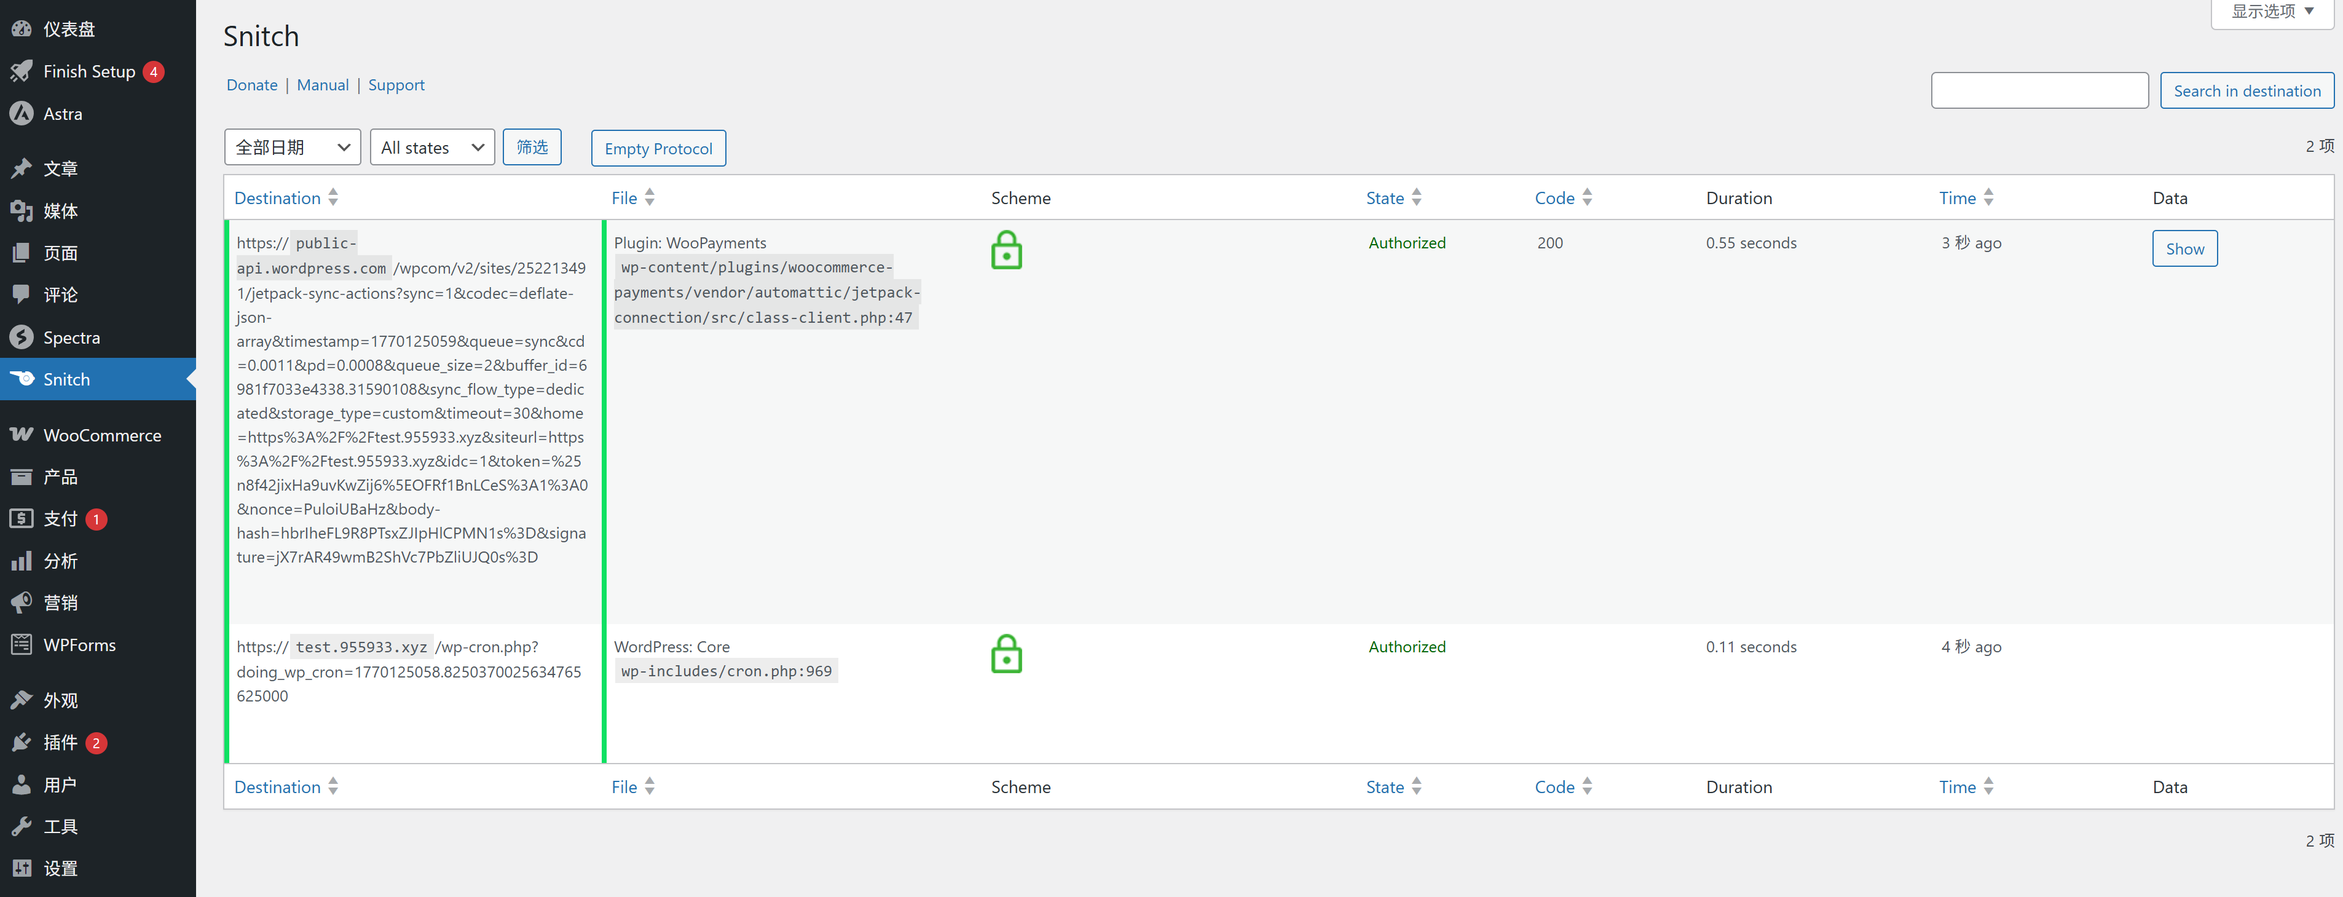Click the Empty Protocol button
This screenshot has width=2343, height=897.
click(658, 148)
